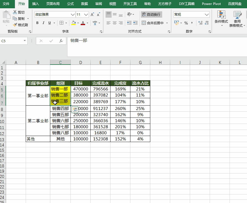The image size is (247, 203).
Task: Expand the font color dropdown arrow
Action: [x=87, y=23]
